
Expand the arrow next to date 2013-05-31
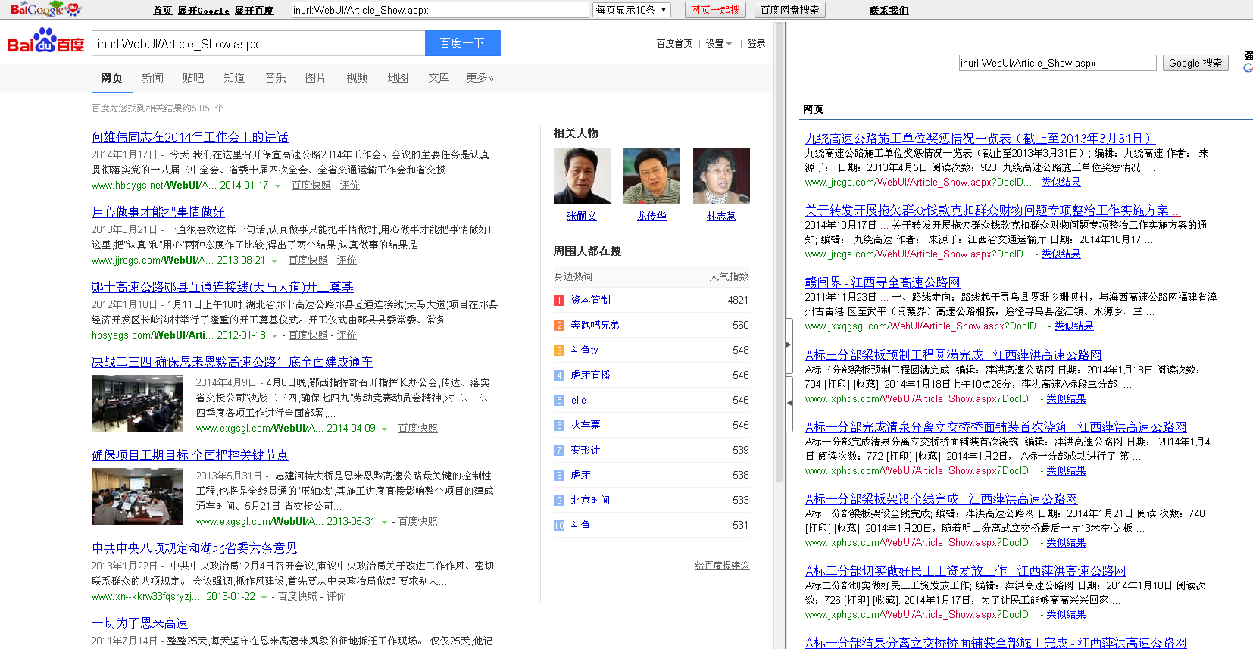click(384, 522)
